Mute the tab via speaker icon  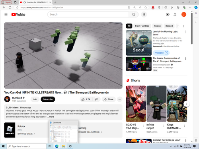25,2
